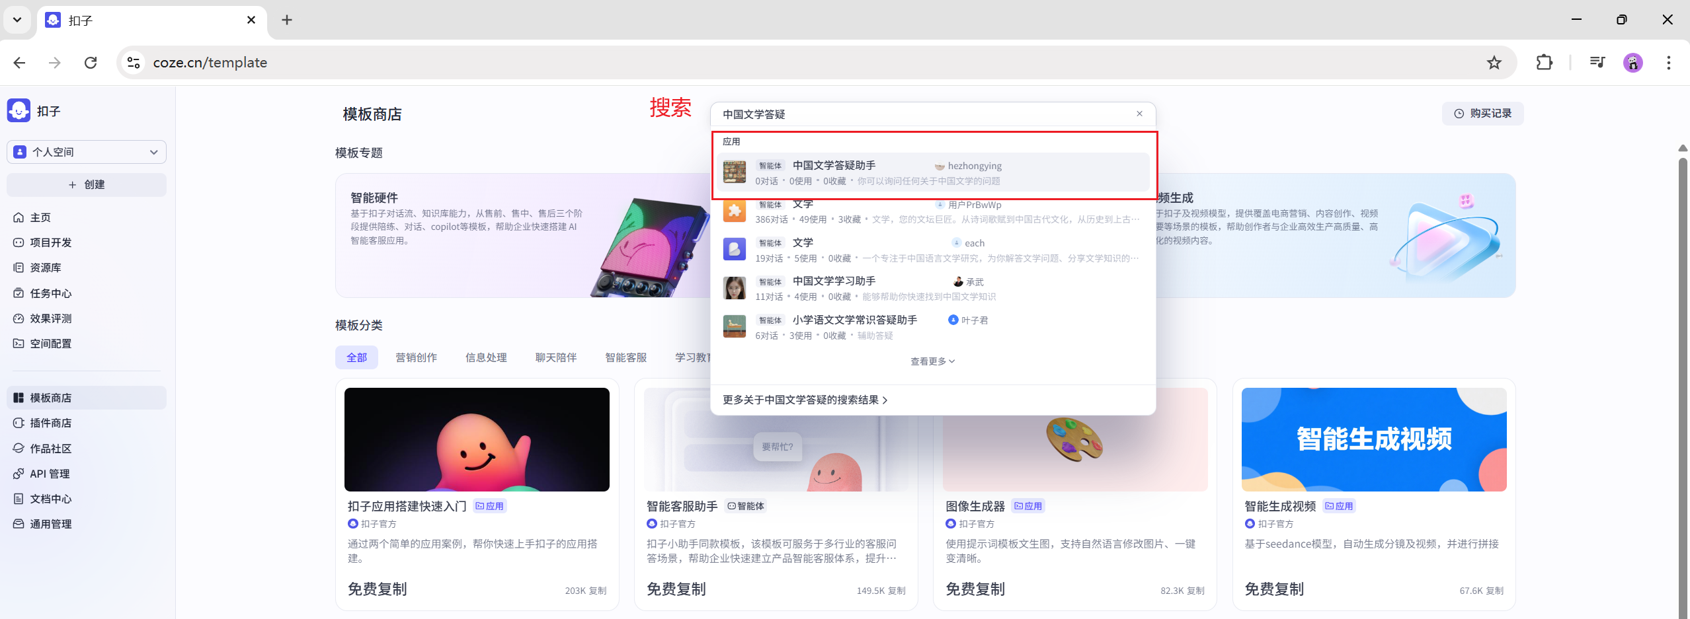Click the 主页 home icon

(19, 217)
